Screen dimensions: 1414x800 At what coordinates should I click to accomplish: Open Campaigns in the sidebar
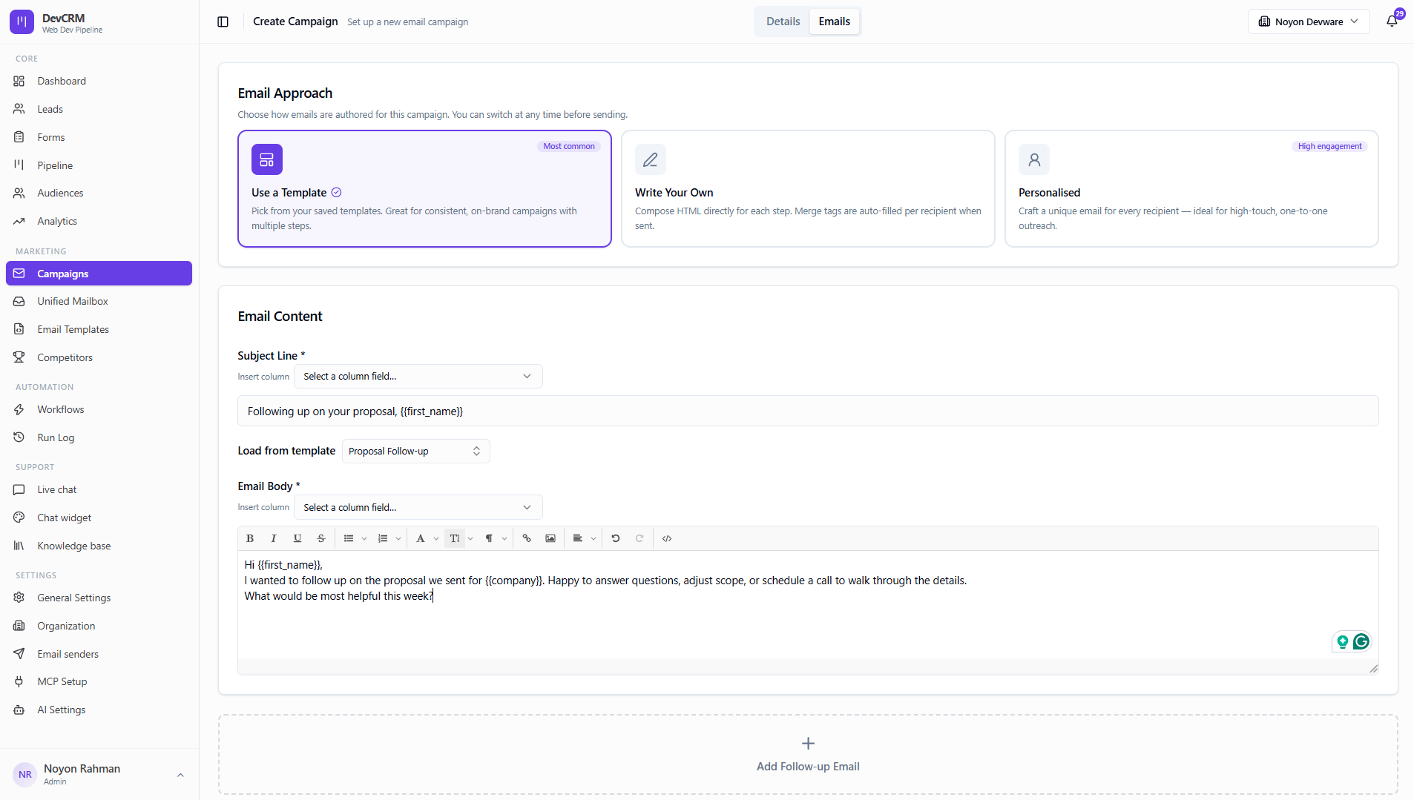[x=99, y=274]
